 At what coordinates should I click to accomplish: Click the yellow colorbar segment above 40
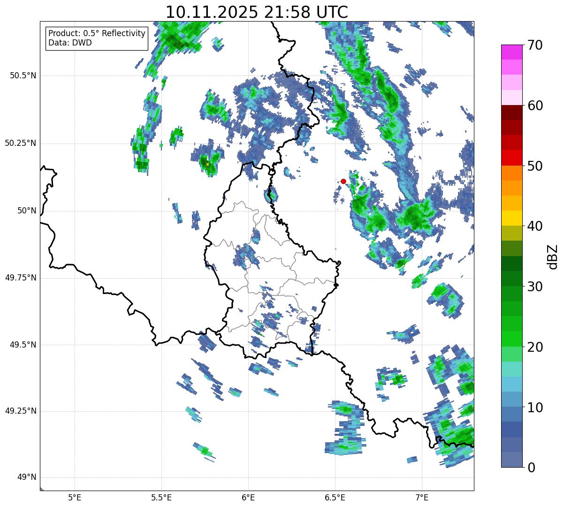pos(512,218)
